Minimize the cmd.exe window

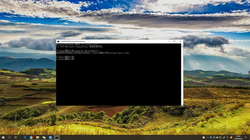click(168, 41)
